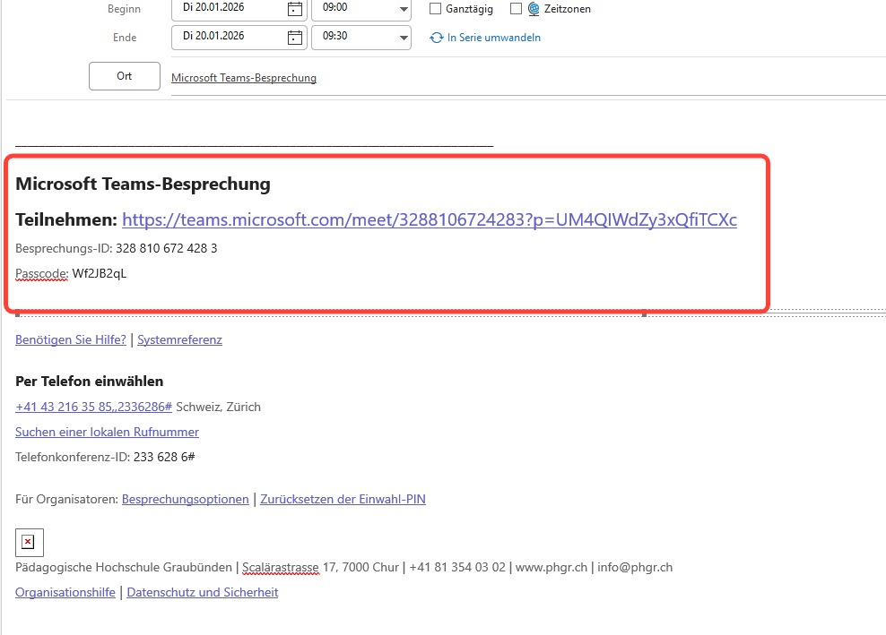The width and height of the screenshot is (886, 635).
Task: Click the Per Telefon einwählen heading
Action: coord(90,382)
